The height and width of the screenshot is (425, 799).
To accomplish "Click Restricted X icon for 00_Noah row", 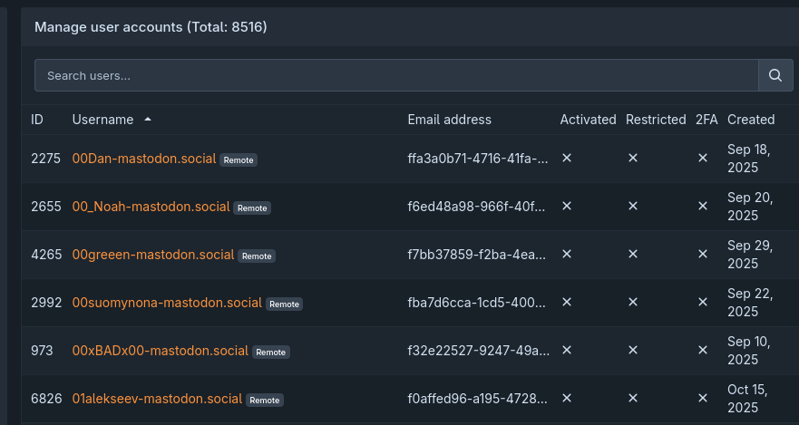I will click(x=633, y=206).
